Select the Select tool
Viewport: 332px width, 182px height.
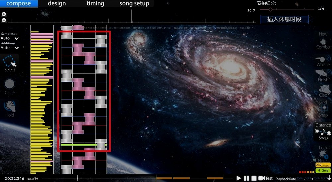9,63
